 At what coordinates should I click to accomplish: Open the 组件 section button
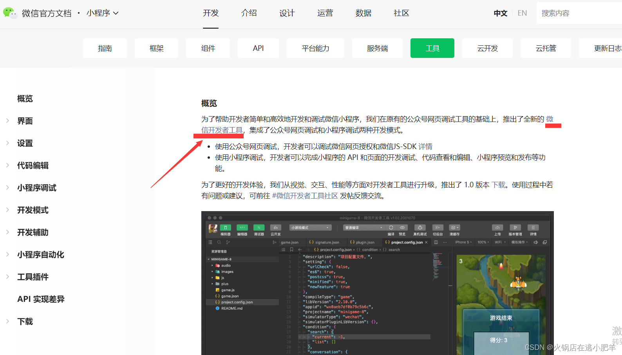point(208,48)
